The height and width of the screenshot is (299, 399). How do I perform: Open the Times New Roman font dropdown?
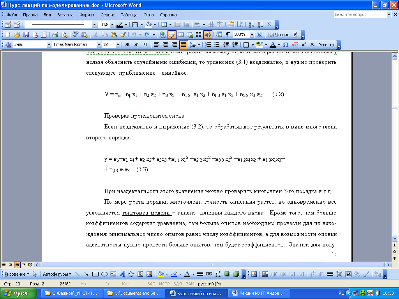(x=99, y=45)
